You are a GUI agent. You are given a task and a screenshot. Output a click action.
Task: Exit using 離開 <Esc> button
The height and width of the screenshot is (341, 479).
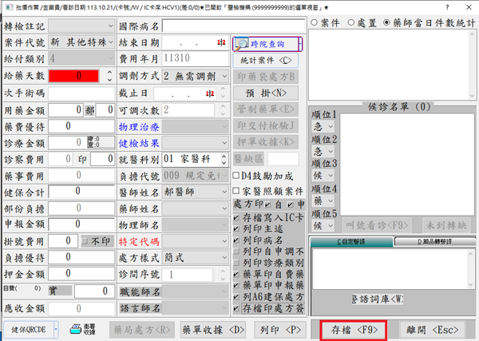tap(432, 327)
